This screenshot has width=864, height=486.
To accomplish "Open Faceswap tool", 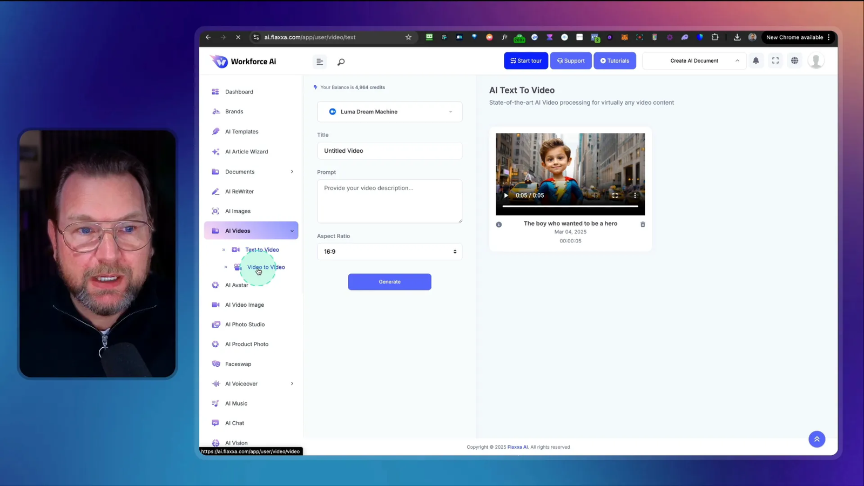I will [238, 364].
